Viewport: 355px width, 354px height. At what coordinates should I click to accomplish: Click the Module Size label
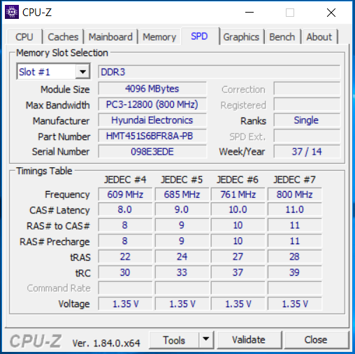65,90
